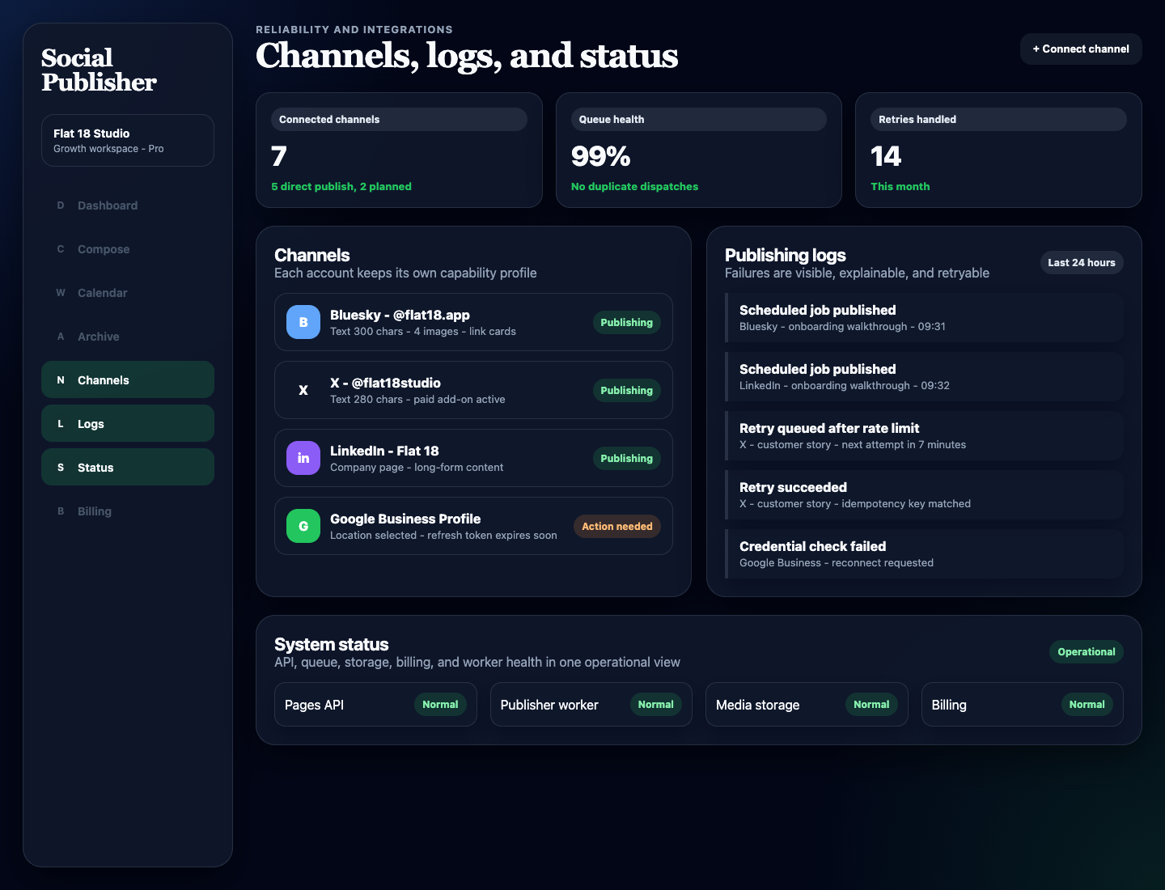Click the 'W' letter icon beside Calendar
The width and height of the screenshot is (1165, 890).
click(61, 293)
